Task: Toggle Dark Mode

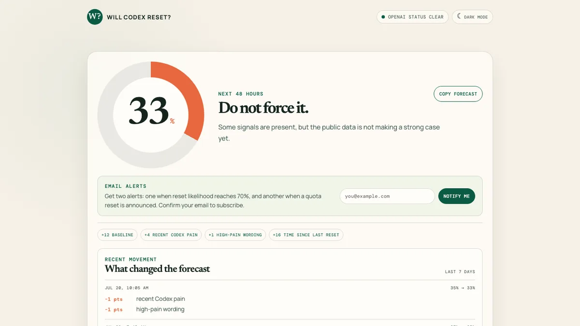Action: click(472, 17)
